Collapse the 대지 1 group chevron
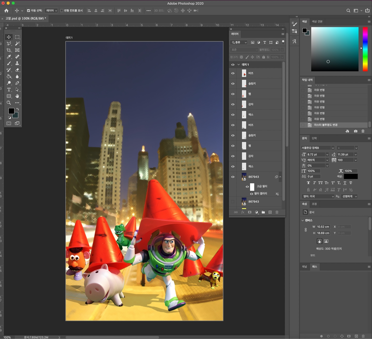 238,65
